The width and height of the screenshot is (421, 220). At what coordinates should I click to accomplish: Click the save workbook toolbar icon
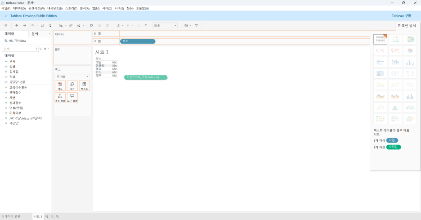pos(42,25)
